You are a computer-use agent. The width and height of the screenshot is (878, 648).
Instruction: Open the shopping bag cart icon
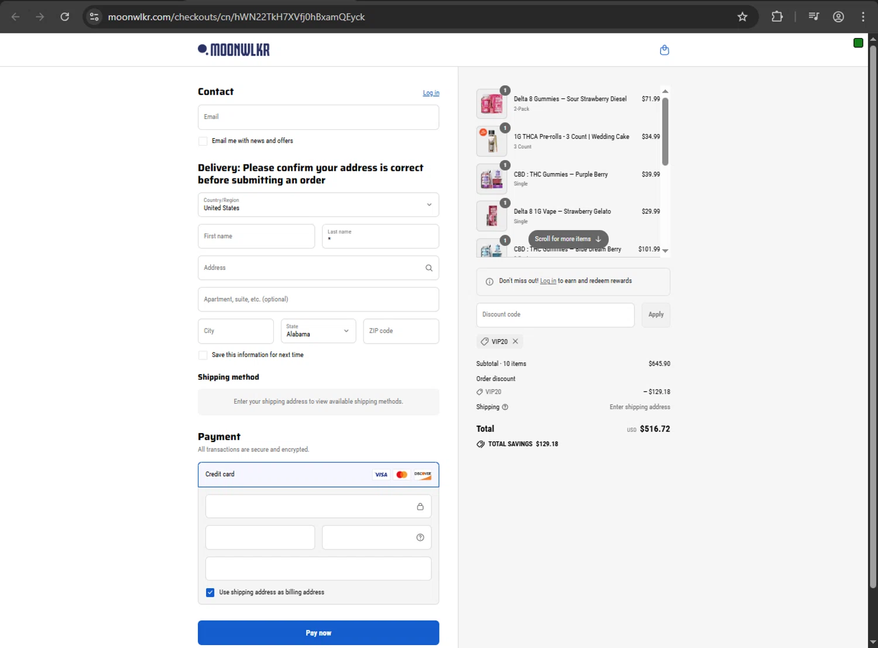(664, 50)
